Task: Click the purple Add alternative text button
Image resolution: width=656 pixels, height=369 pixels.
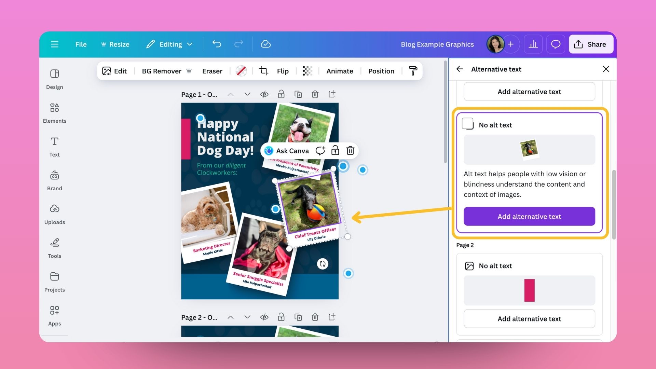Action: (529, 216)
